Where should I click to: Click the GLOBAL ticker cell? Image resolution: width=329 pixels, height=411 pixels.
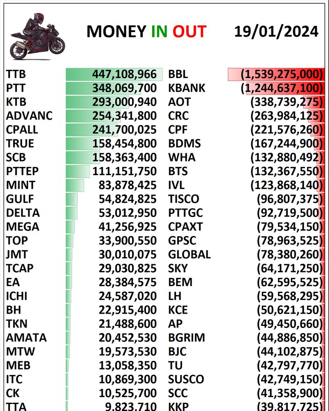pos(189,255)
